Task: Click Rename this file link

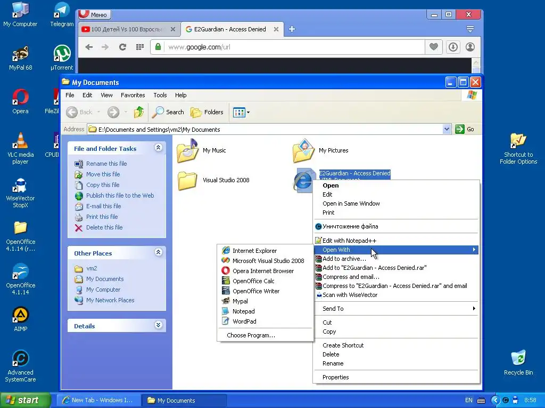Action: 106,164
